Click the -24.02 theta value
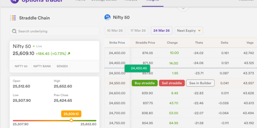 (x=198, y=53)
